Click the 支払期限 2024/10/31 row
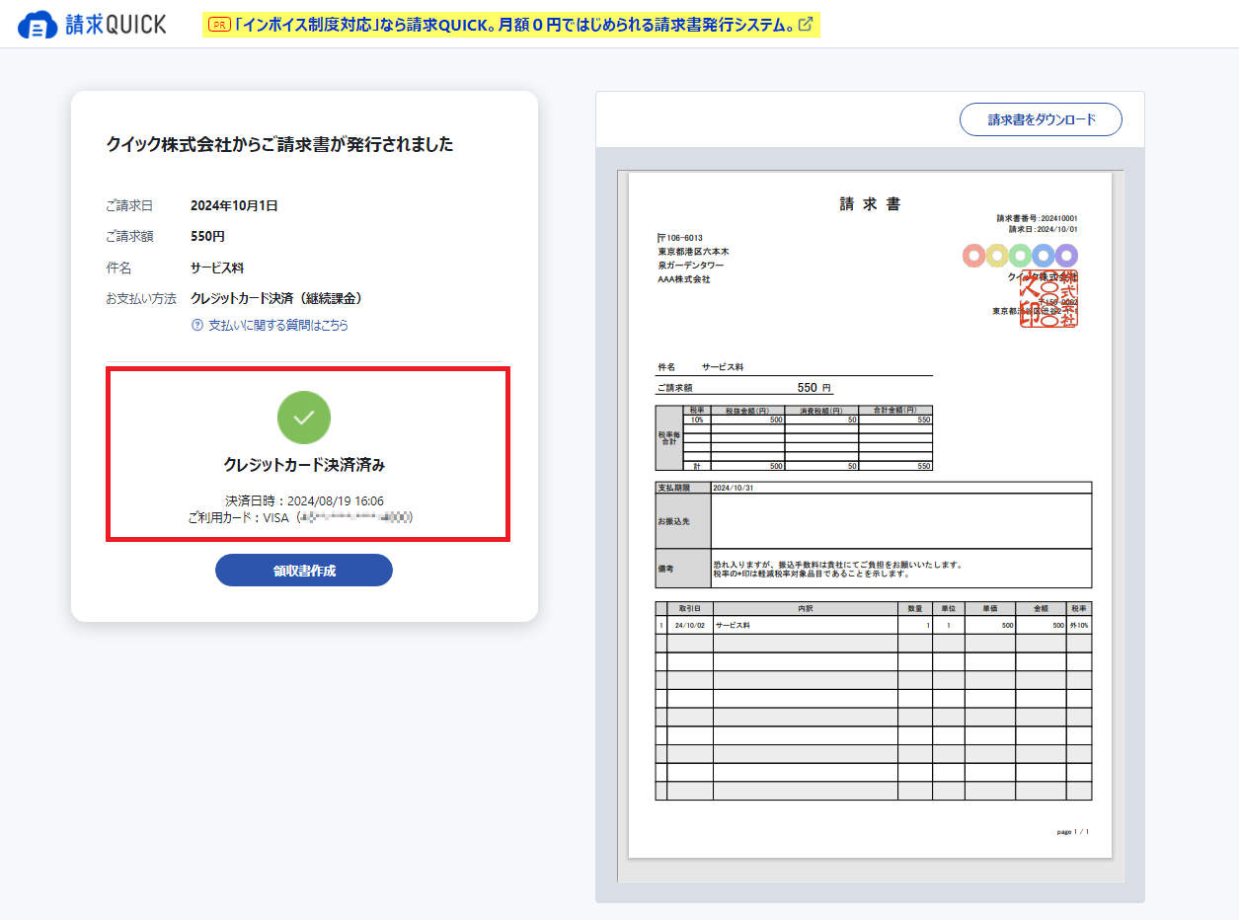This screenshot has width=1239, height=920. (874, 488)
